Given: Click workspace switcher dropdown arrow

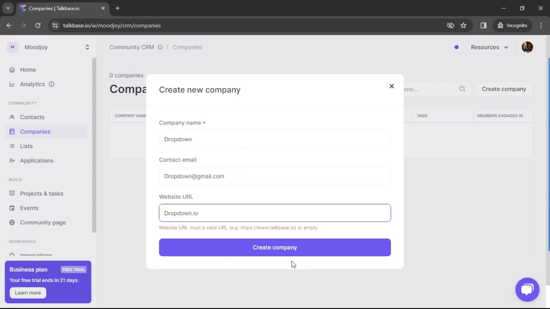Looking at the screenshot, I should pyautogui.click(x=87, y=47).
